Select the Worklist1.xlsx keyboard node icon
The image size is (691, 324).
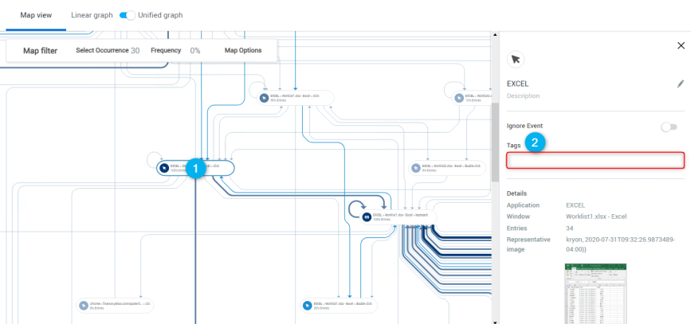click(367, 217)
